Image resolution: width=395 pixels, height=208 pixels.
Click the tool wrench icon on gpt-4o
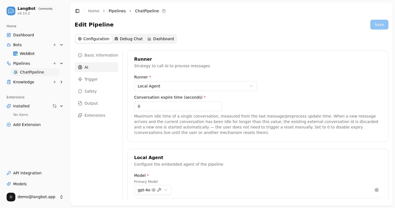159,190
